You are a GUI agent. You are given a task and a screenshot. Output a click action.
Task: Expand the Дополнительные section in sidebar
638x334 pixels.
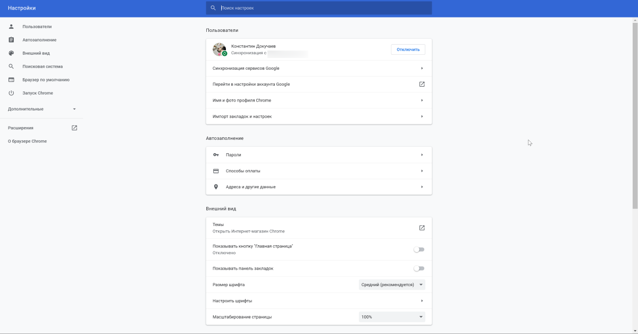click(x=42, y=109)
